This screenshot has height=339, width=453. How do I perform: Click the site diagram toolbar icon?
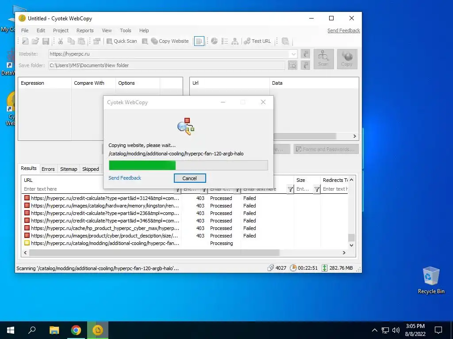pyautogui.click(x=235, y=41)
